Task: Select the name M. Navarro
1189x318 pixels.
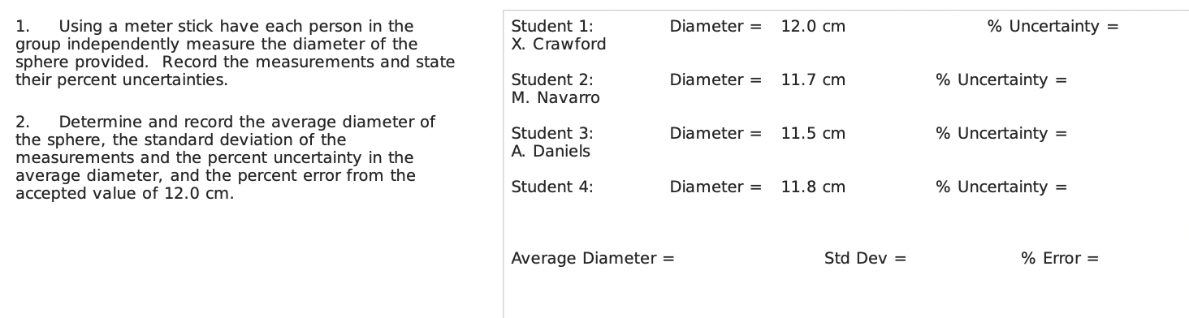Action: coord(556,97)
